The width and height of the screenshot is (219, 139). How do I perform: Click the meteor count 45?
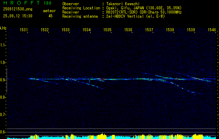[50, 16]
